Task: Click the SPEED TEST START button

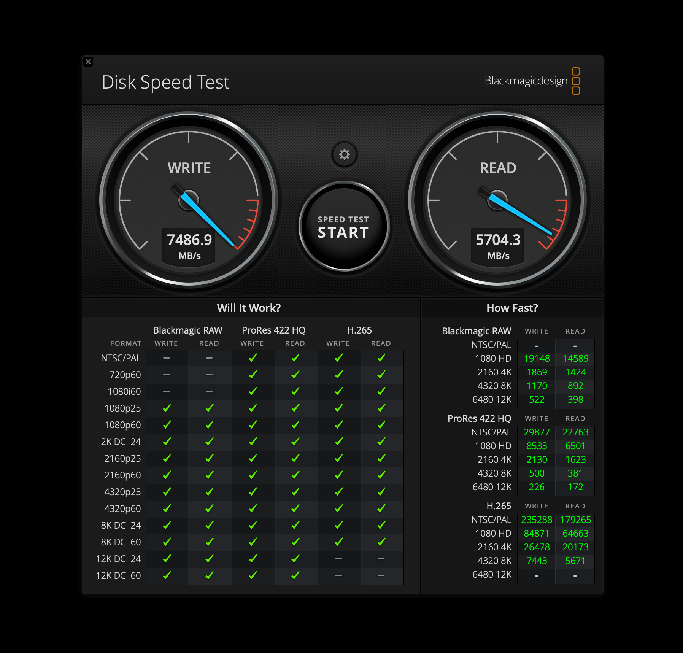Action: click(x=344, y=227)
